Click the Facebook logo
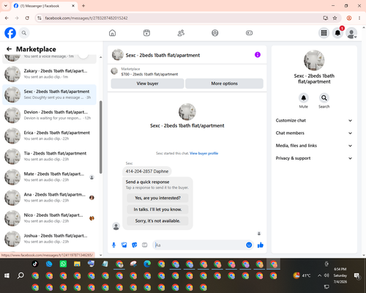 10,33
